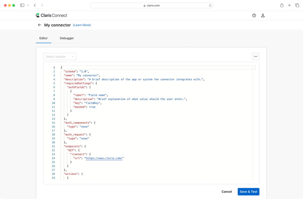Reload the page using refresh icon

click(210, 5)
